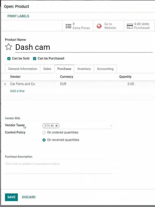Select On ordered quantities radio option
Viewport: 155px width, 207px height.
[44, 132]
